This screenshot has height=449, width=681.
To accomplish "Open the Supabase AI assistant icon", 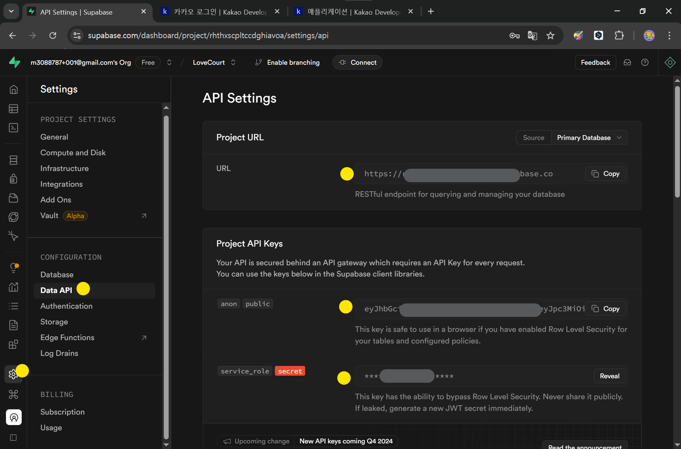I will pyautogui.click(x=670, y=62).
